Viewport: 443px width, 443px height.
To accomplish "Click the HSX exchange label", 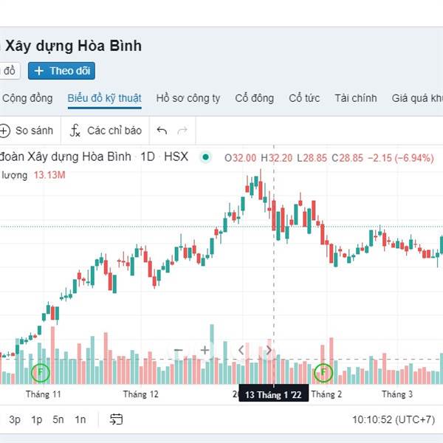I will coord(176,157).
